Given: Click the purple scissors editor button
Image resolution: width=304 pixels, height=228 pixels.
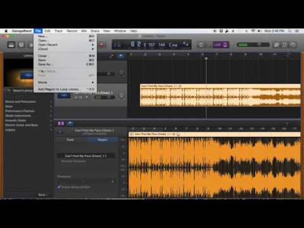Looking at the screenshot, I should pyautogui.click(x=61, y=123).
